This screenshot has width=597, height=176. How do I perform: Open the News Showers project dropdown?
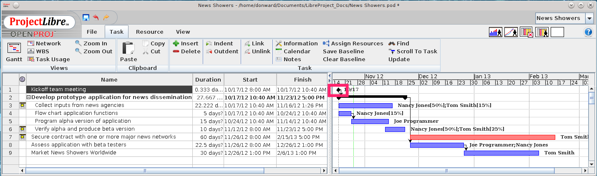click(589, 18)
